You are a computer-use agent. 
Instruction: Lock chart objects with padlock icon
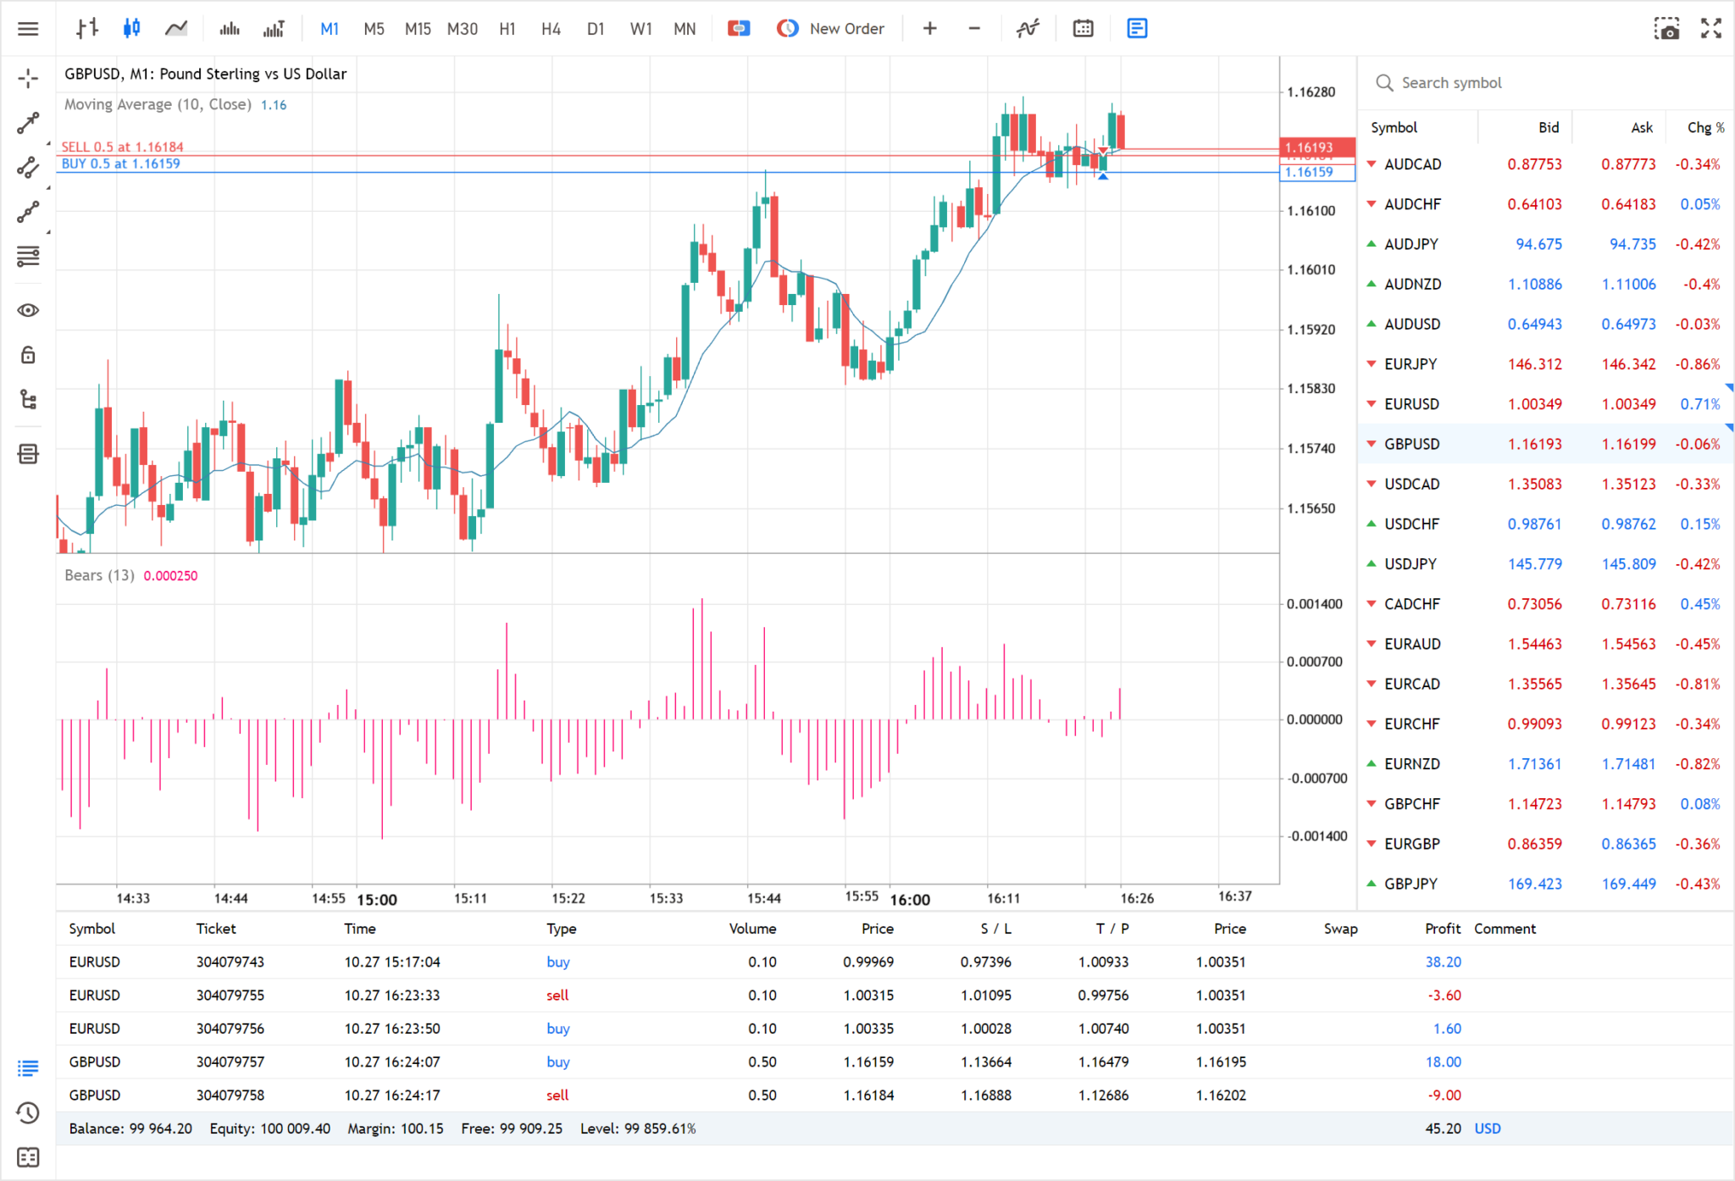(x=28, y=355)
